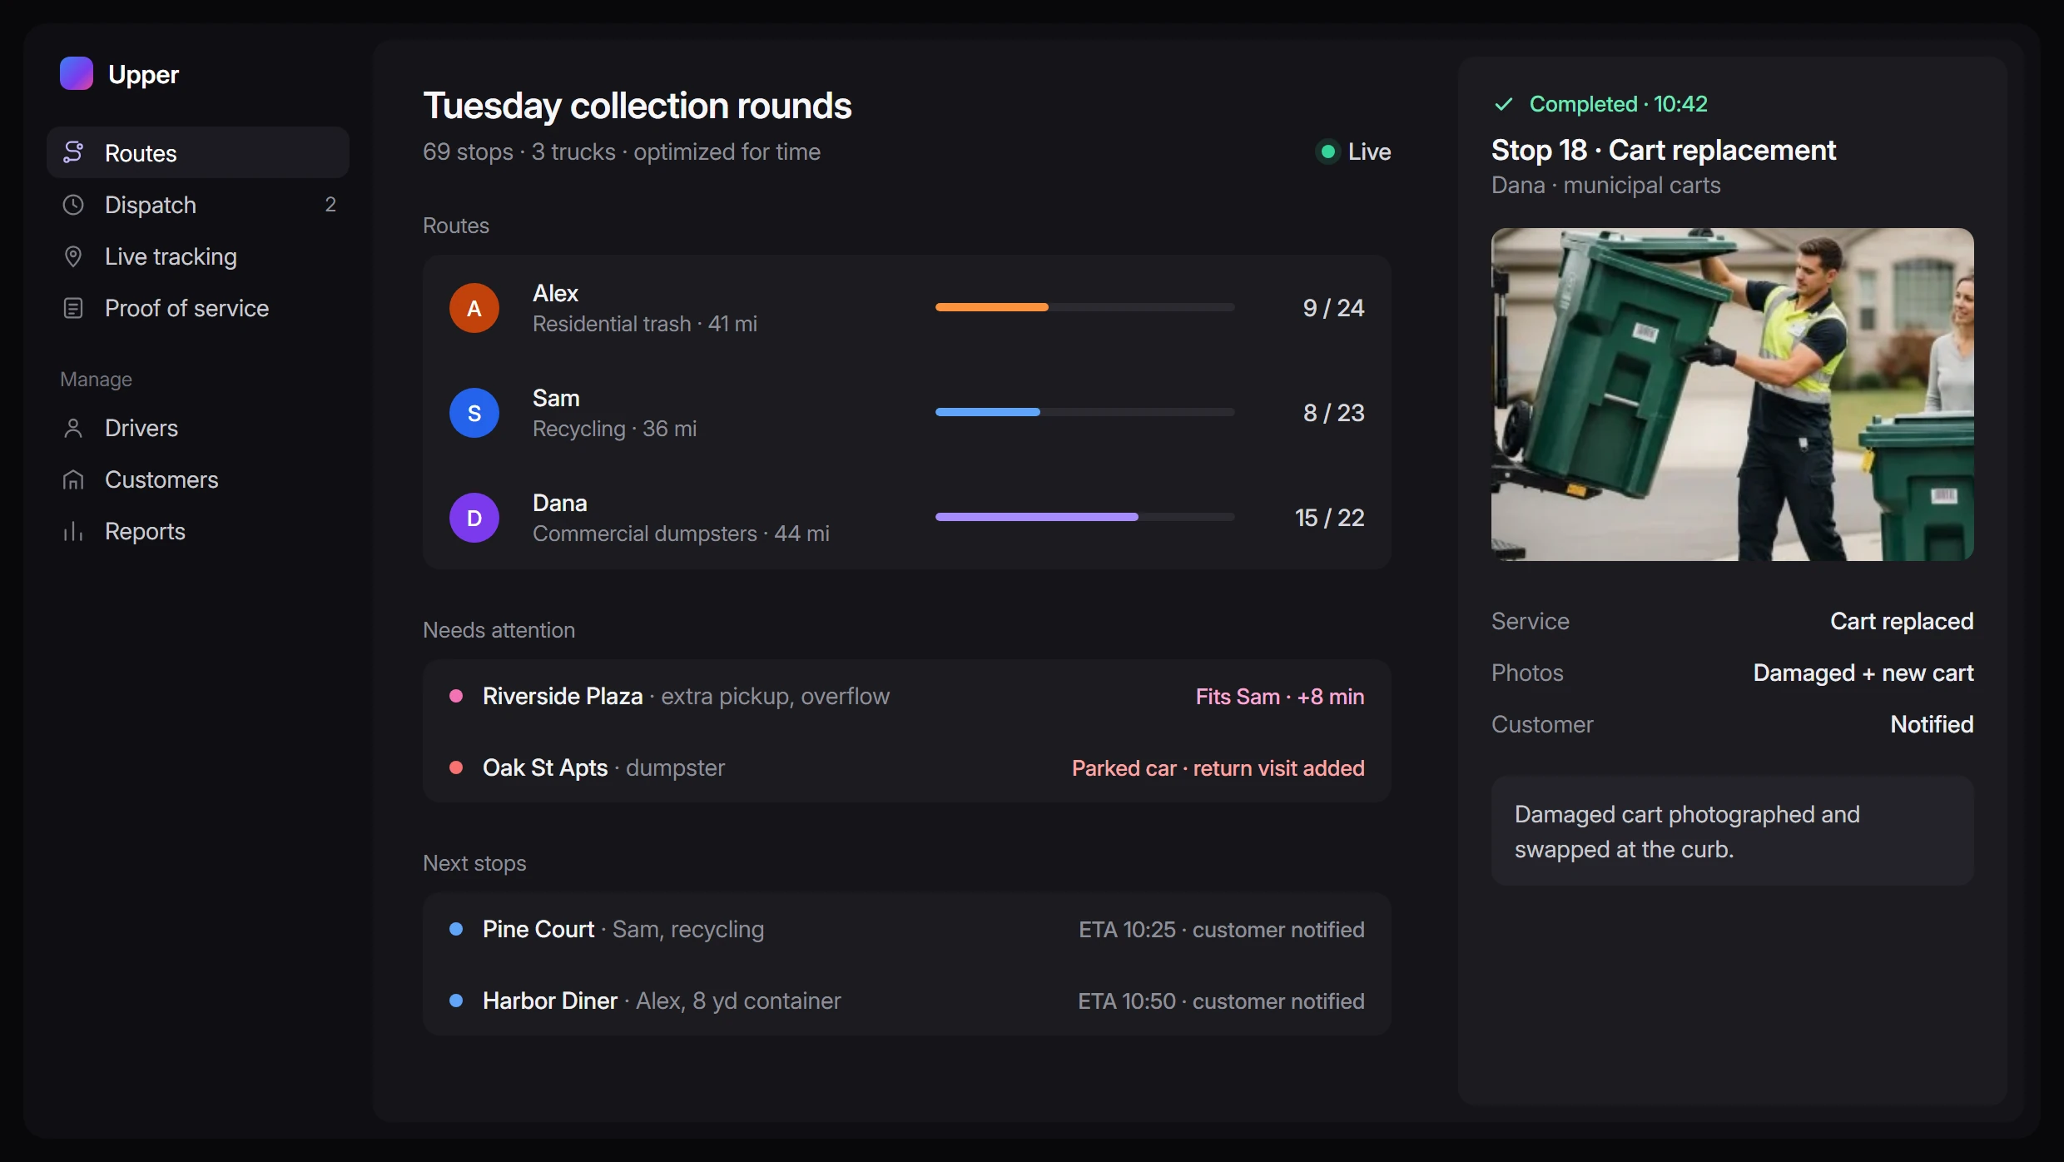Click Stop 18 · Cart replacement heading
This screenshot has height=1162, width=2064.
[1663, 150]
